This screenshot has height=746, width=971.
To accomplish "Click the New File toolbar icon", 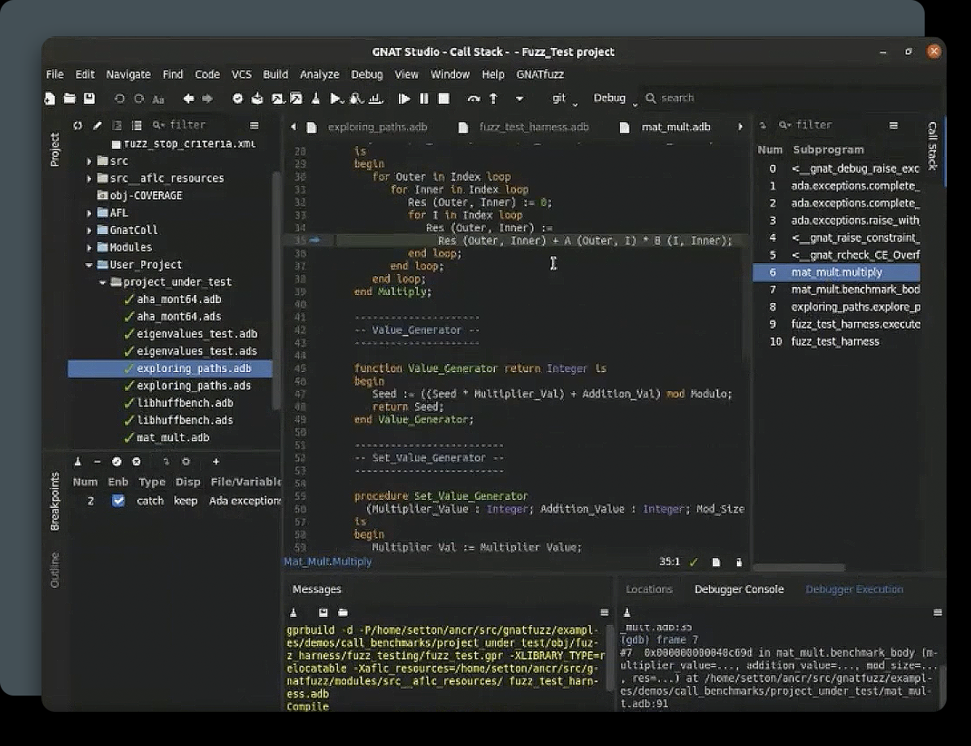I will 50,98.
